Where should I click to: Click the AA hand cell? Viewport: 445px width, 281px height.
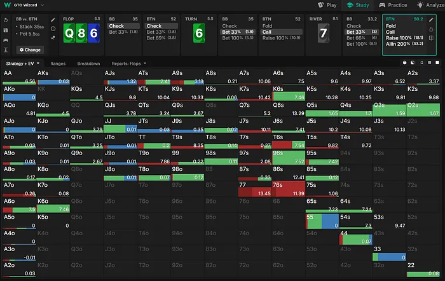[19, 77]
